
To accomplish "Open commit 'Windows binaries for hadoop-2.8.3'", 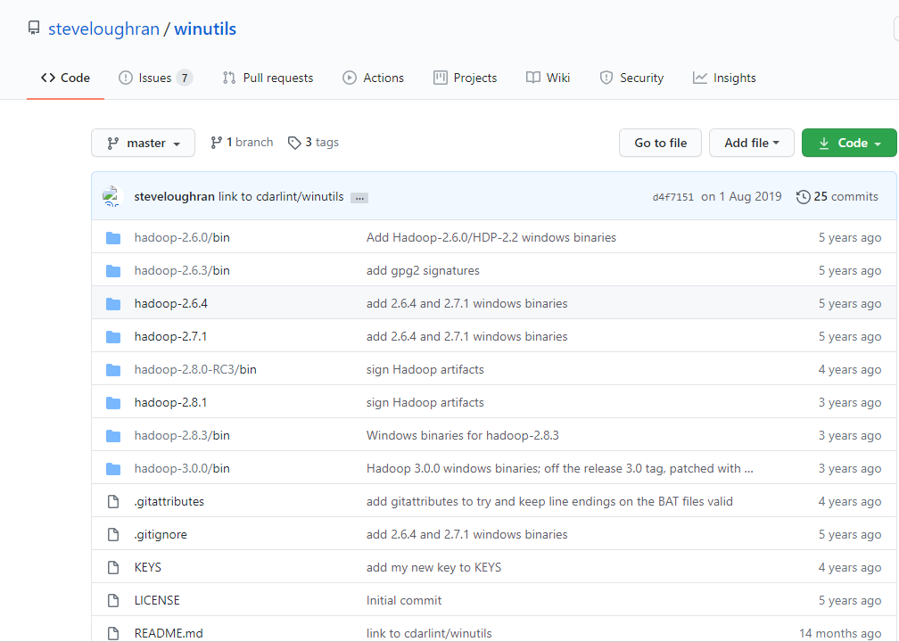I will click(462, 436).
